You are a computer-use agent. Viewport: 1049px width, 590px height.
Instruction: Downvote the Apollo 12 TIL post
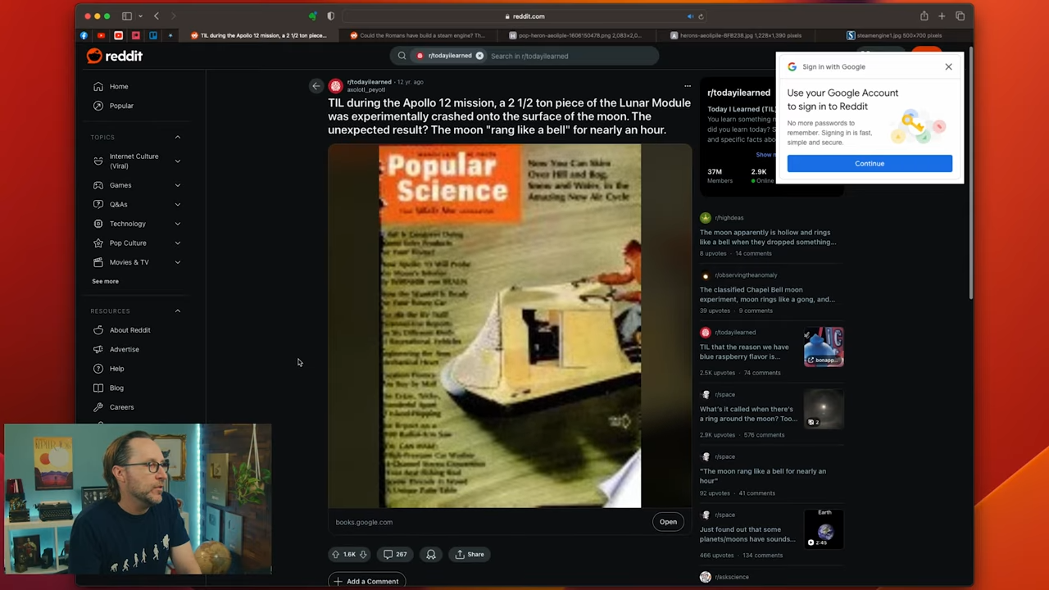pos(363,555)
